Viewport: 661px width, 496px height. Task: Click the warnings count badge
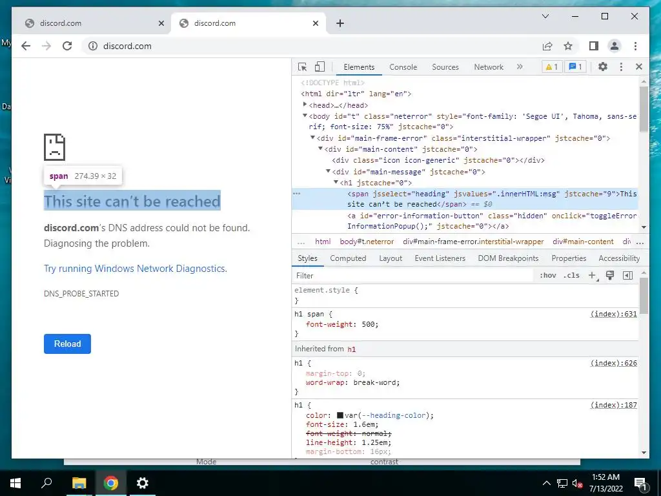point(552,67)
